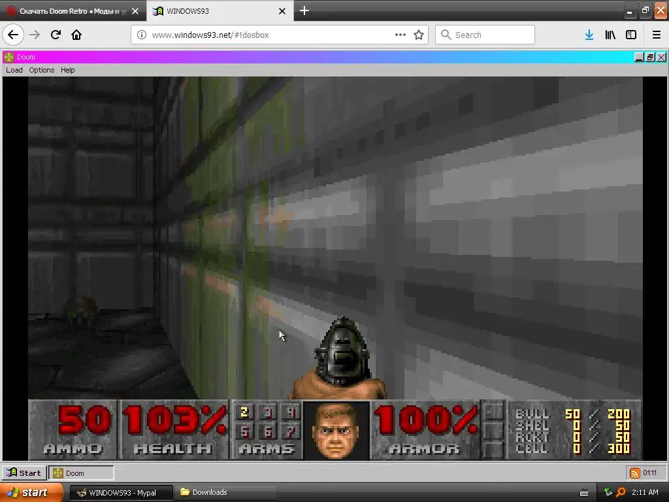The height and width of the screenshot is (502, 669).
Task: Click the system clock 2:11 AM
Action: coord(645,492)
